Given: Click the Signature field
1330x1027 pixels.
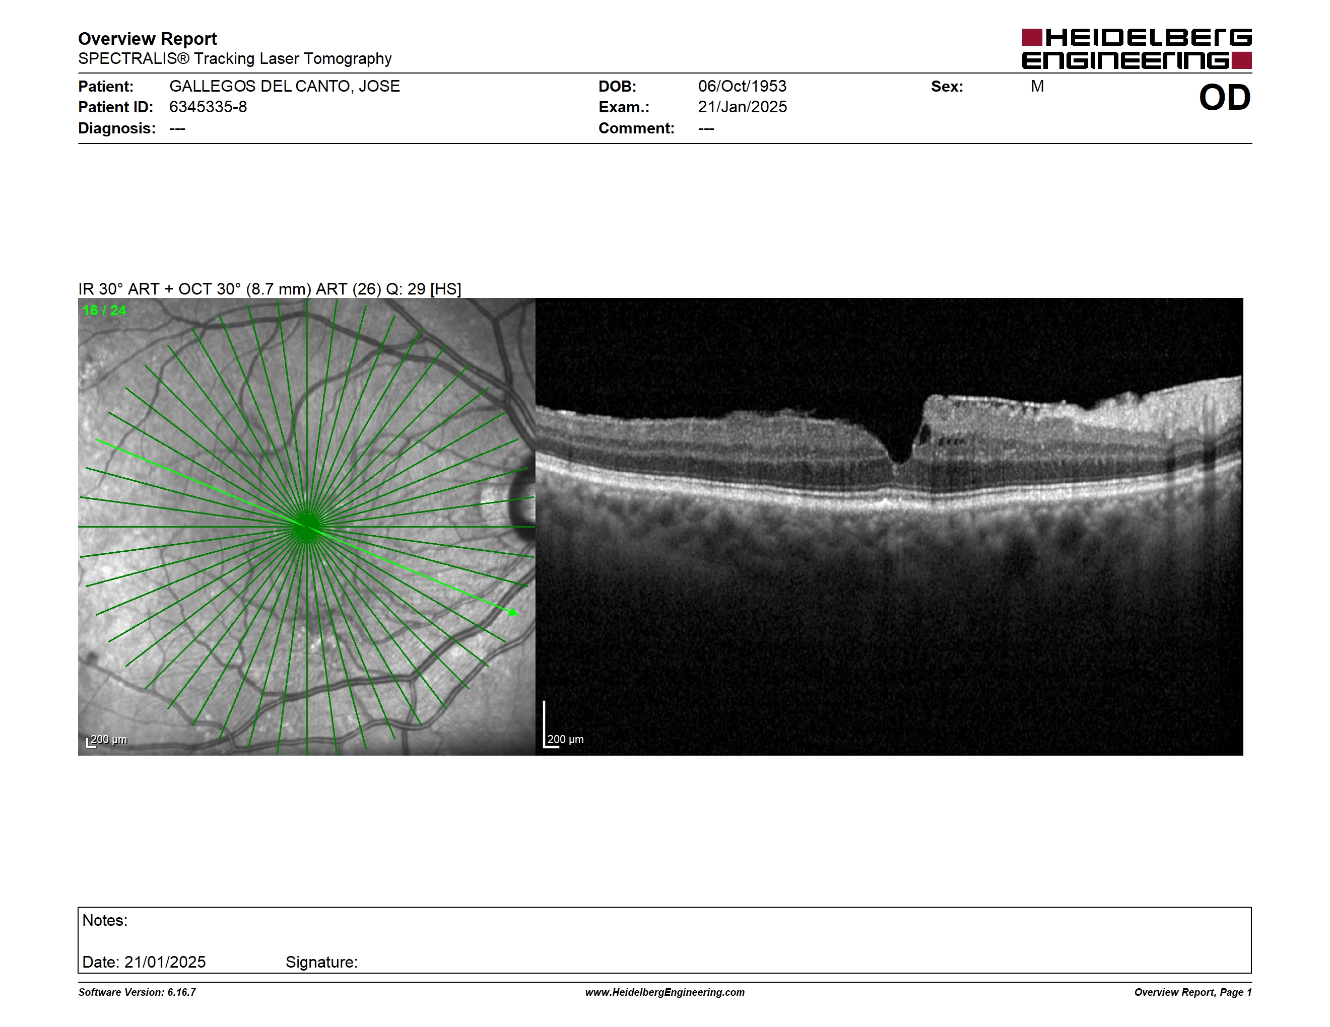Looking at the screenshot, I should tap(321, 962).
